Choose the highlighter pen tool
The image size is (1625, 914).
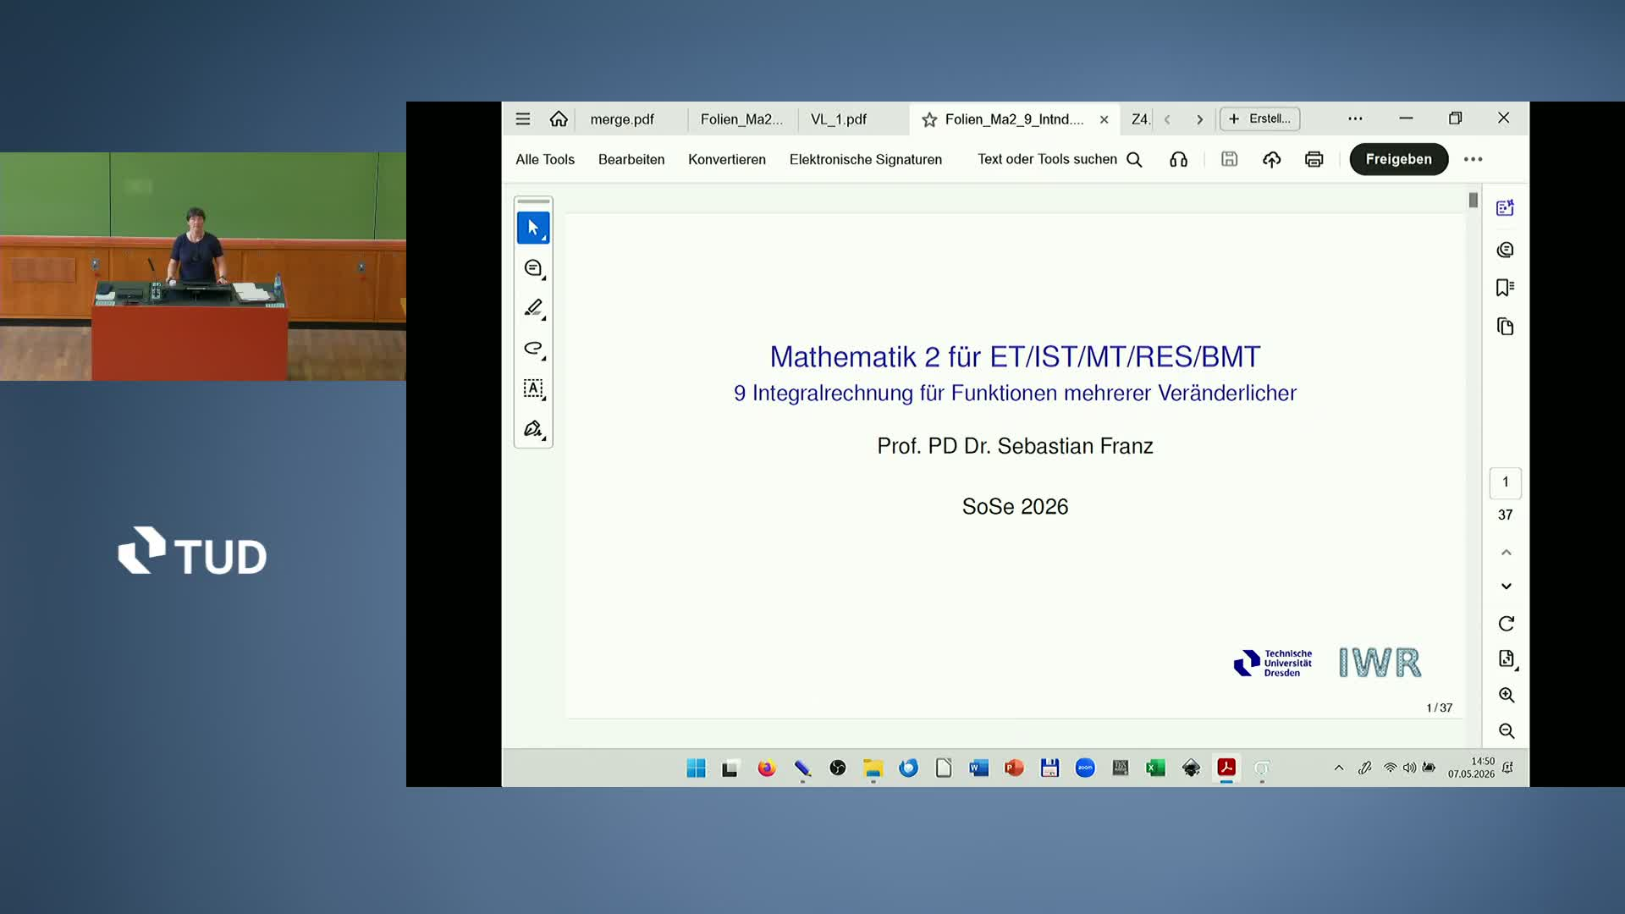533,308
